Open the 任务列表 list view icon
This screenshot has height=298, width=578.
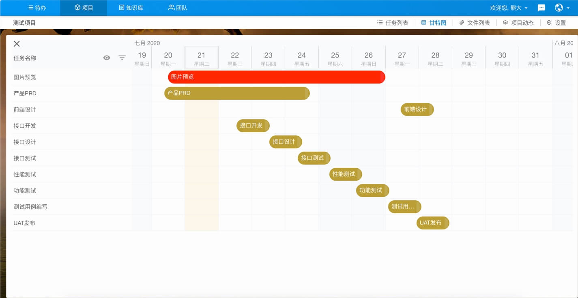click(x=380, y=22)
